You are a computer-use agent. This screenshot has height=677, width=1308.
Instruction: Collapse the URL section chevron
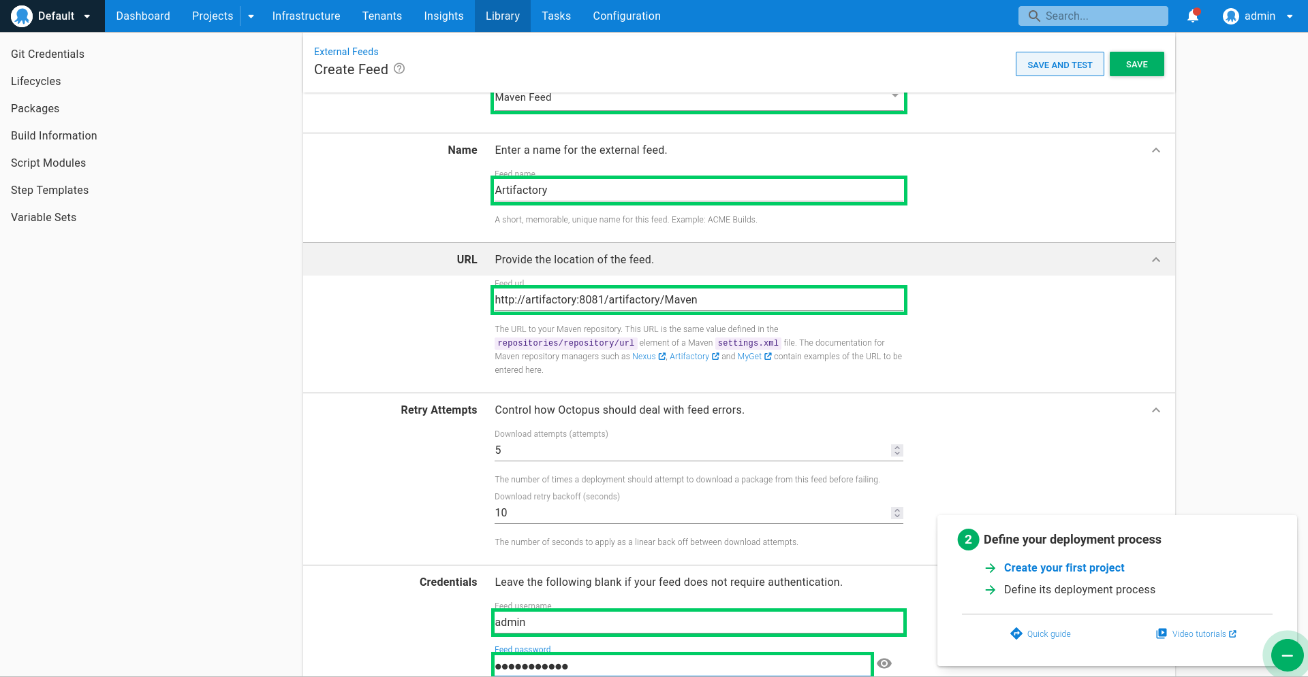[x=1156, y=260]
